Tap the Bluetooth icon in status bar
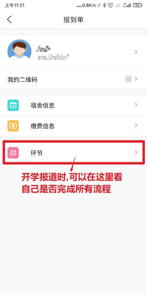Image resolution: width=147 pixels, height=295 pixels. pos(104,5)
